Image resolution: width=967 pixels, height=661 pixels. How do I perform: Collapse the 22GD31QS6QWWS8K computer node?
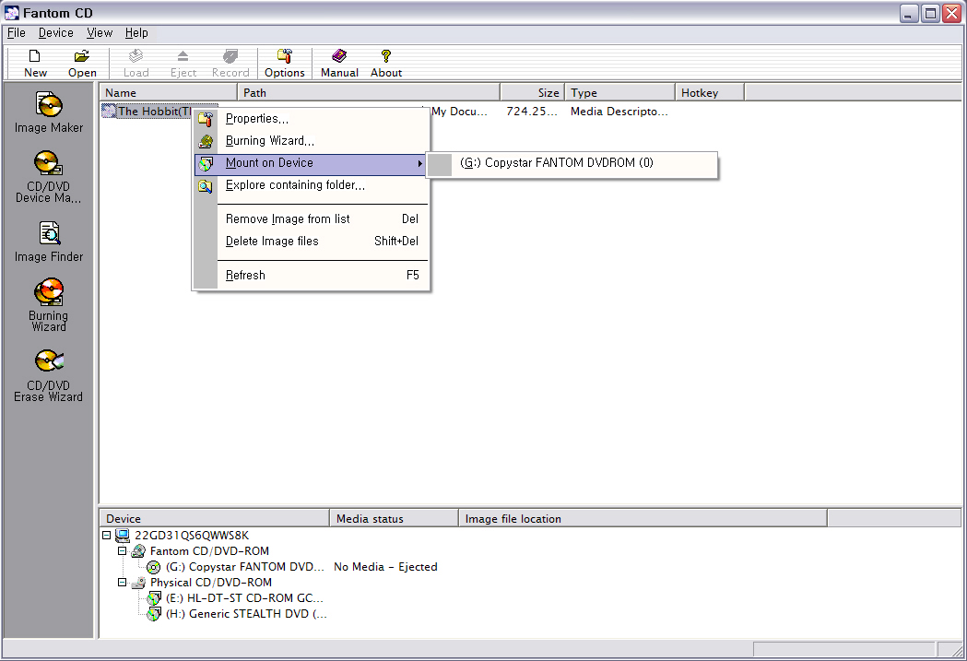107,536
